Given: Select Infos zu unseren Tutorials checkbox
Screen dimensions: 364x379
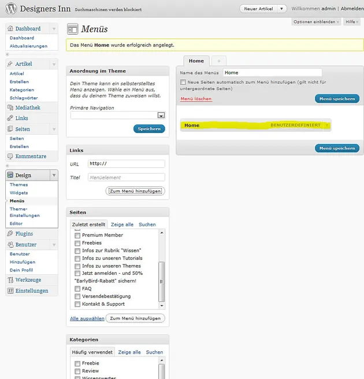Looking at the screenshot, I should click(x=77, y=259).
